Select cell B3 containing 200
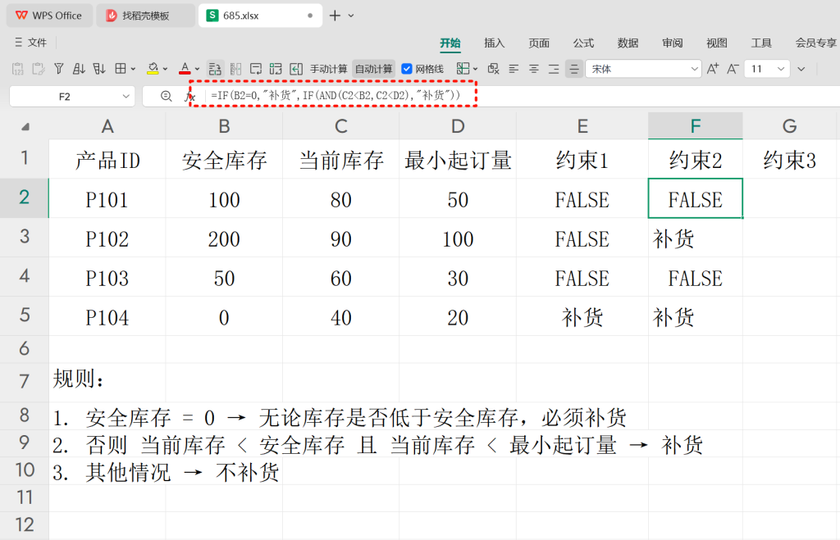The width and height of the screenshot is (840, 540). click(224, 238)
